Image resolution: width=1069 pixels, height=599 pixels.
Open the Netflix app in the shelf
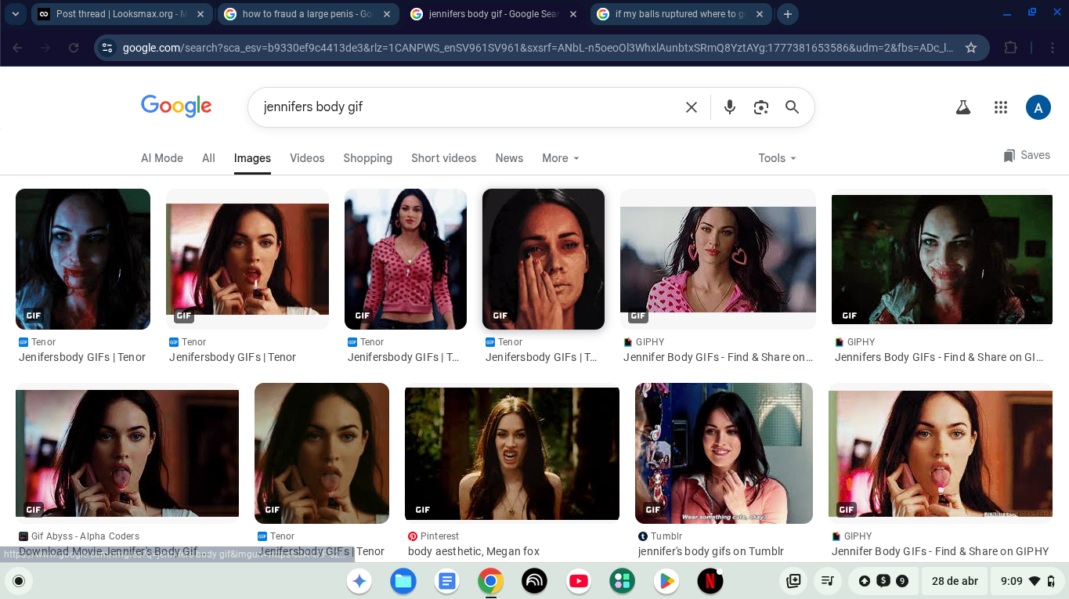710,581
